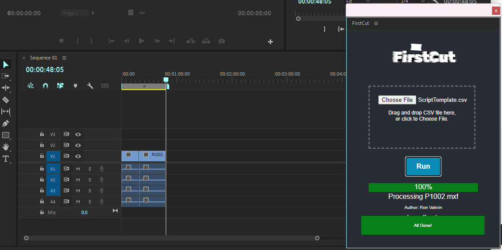The height and width of the screenshot is (250, 502).
Task: Solo the A2 audio track
Action: coord(90,180)
